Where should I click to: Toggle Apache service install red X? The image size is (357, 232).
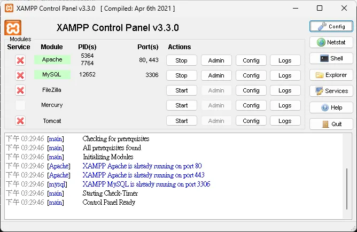tap(20, 60)
